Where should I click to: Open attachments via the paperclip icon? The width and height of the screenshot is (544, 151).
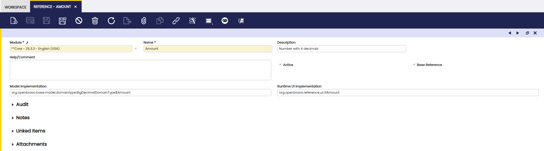click(144, 21)
